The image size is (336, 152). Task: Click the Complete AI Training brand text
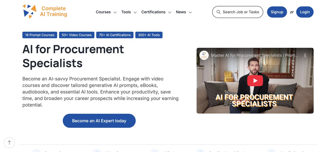coord(54,11)
